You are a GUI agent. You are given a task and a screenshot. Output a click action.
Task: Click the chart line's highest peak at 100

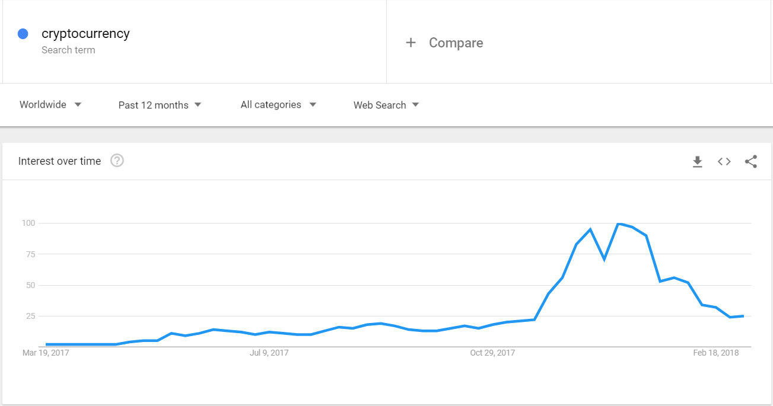619,223
